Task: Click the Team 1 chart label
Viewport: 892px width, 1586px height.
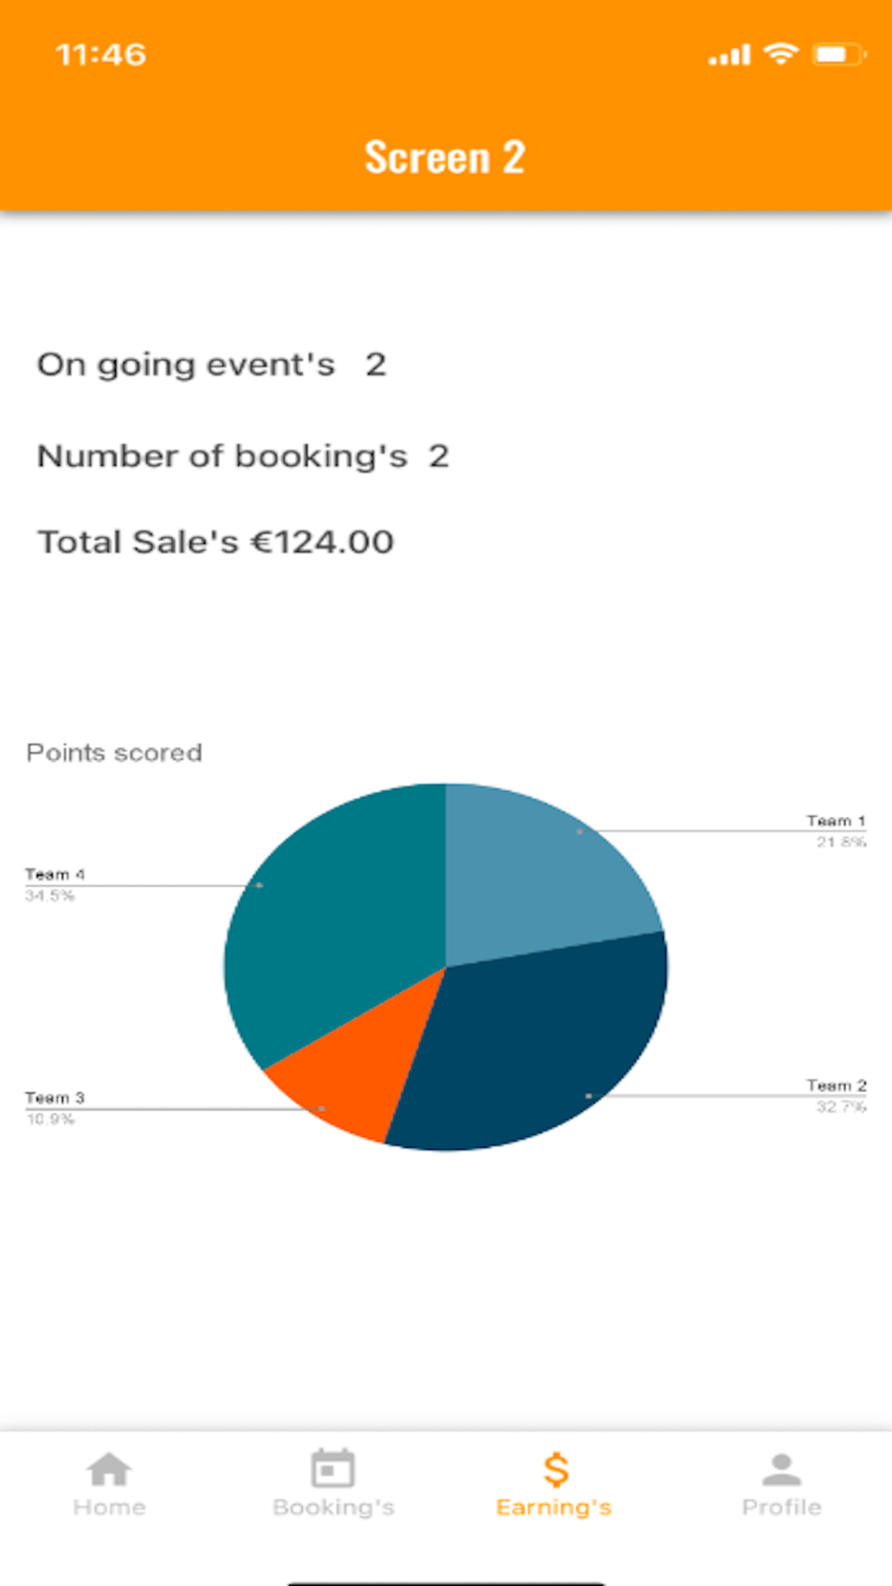Action: tap(836, 822)
